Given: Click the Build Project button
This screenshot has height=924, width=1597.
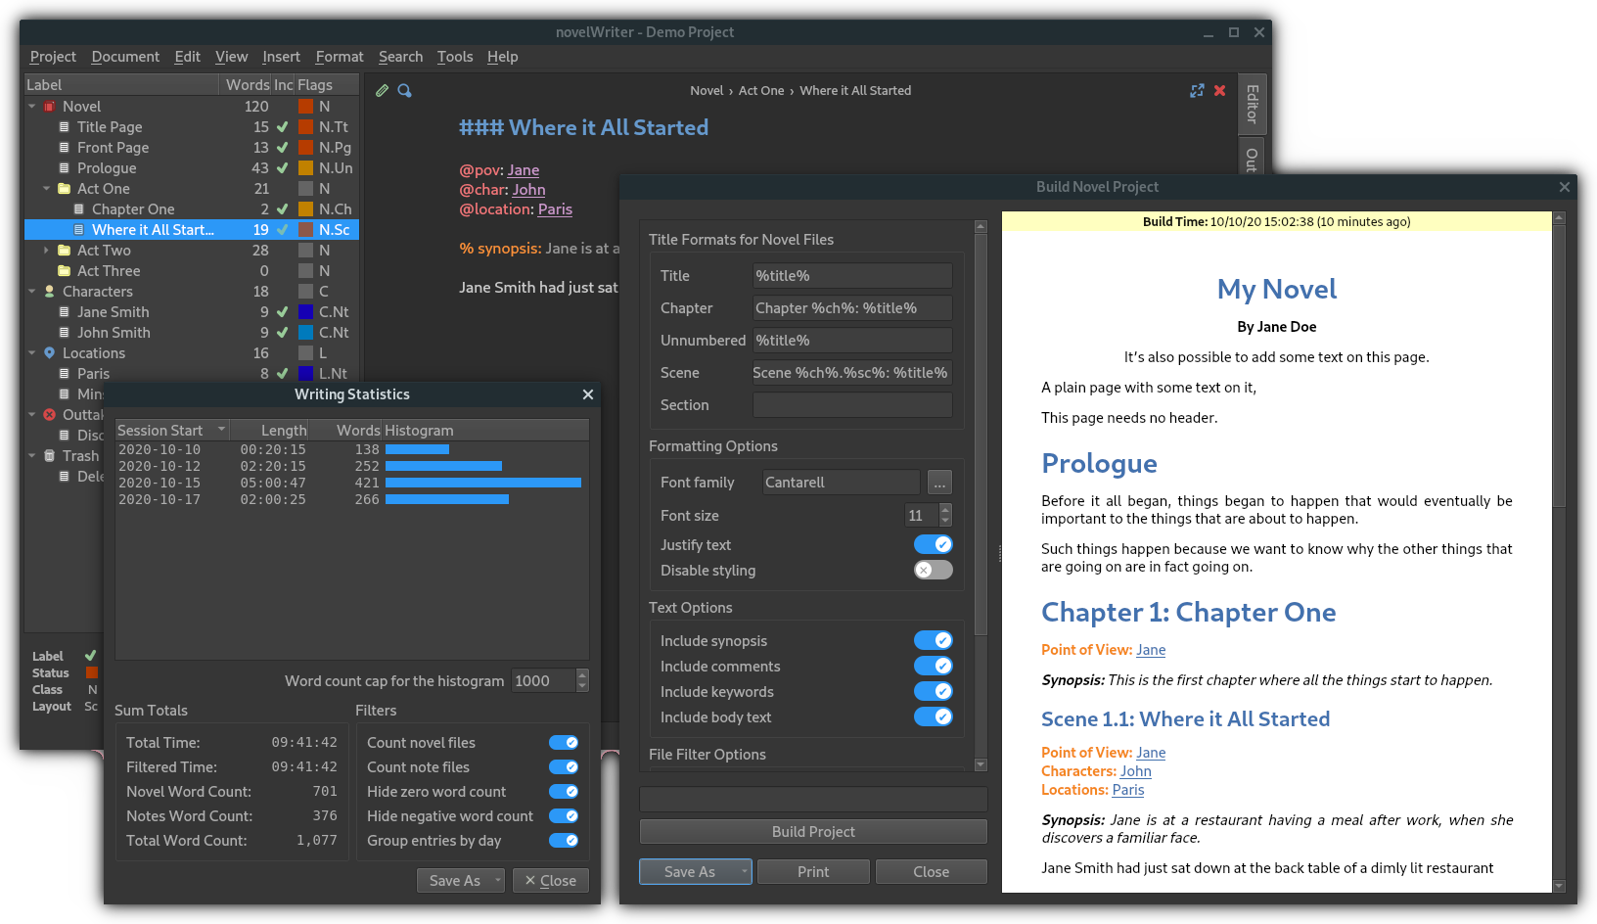Looking at the screenshot, I should tap(813, 832).
